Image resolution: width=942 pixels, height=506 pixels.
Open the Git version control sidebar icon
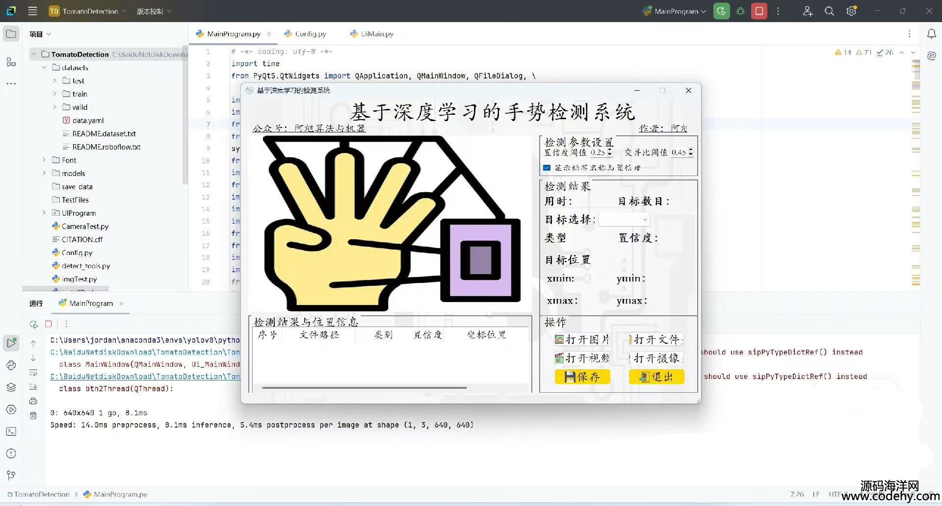(11, 475)
